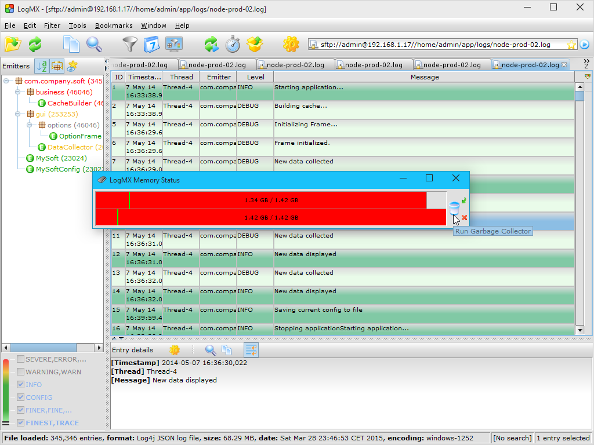Enable the SEVERE,ERROR level checkbox
The width and height of the screenshot is (594, 445).
pyautogui.click(x=21, y=359)
